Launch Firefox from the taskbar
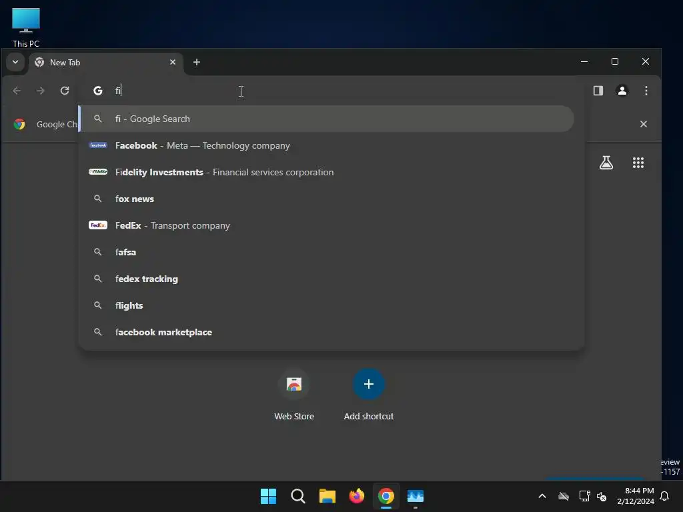 point(356,496)
